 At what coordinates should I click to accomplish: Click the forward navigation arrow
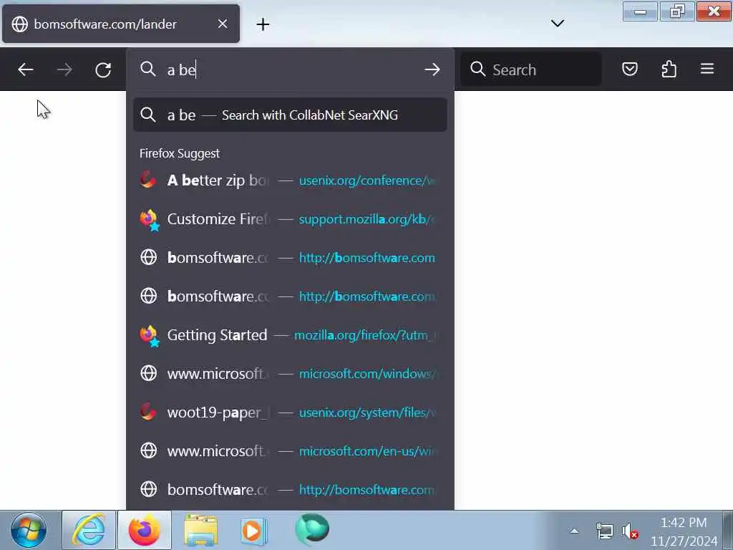click(x=64, y=69)
